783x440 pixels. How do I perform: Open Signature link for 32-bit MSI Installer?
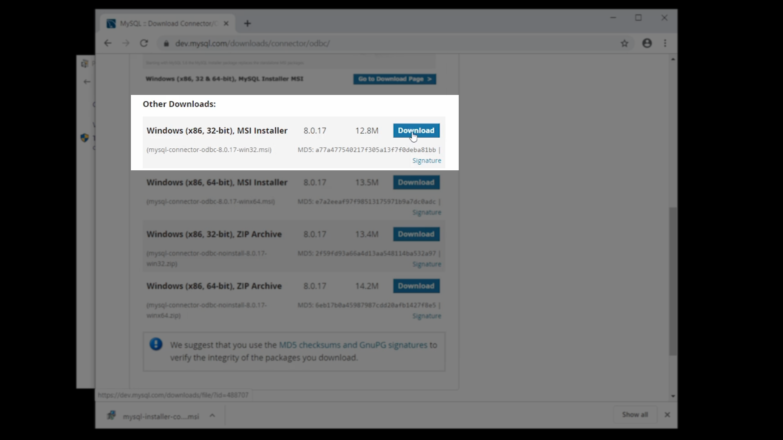click(x=427, y=161)
